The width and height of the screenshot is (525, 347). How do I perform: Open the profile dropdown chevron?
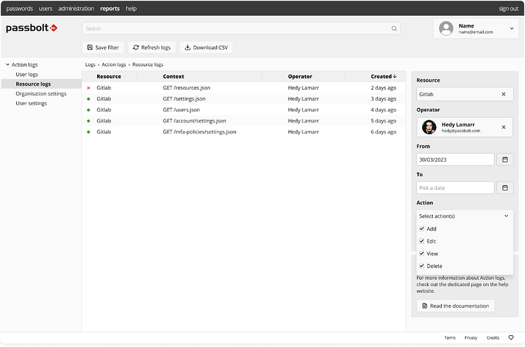pyautogui.click(x=512, y=28)
